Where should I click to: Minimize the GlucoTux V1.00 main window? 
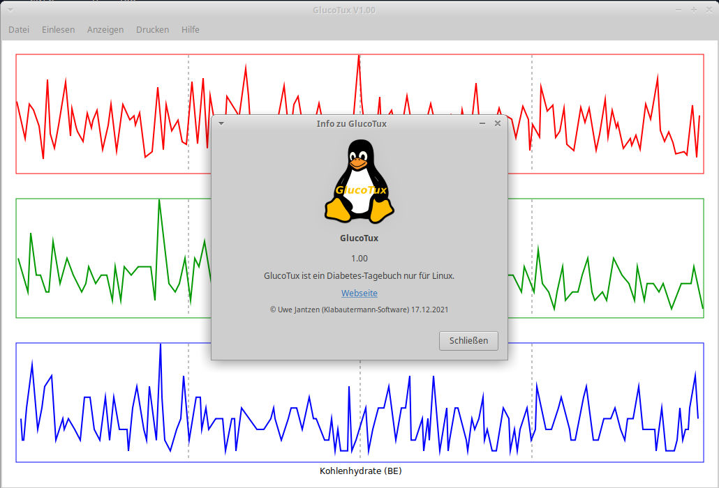[x=679, y=10]
